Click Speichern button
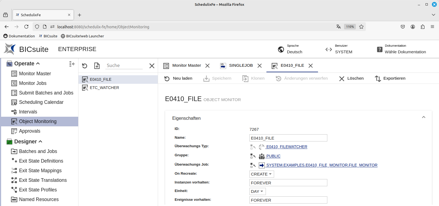Viewport: 439px width, 206px height. [217, 78]
